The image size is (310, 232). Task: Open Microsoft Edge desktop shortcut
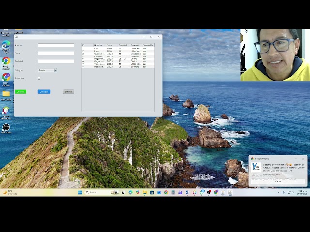point(6,44)
